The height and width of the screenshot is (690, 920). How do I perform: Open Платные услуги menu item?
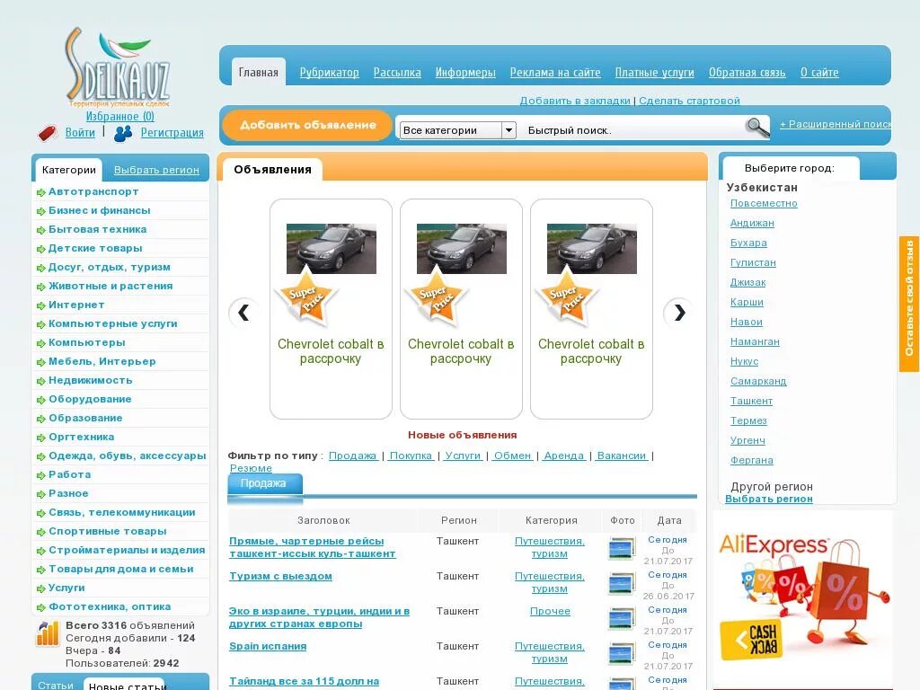pos(654,72)
